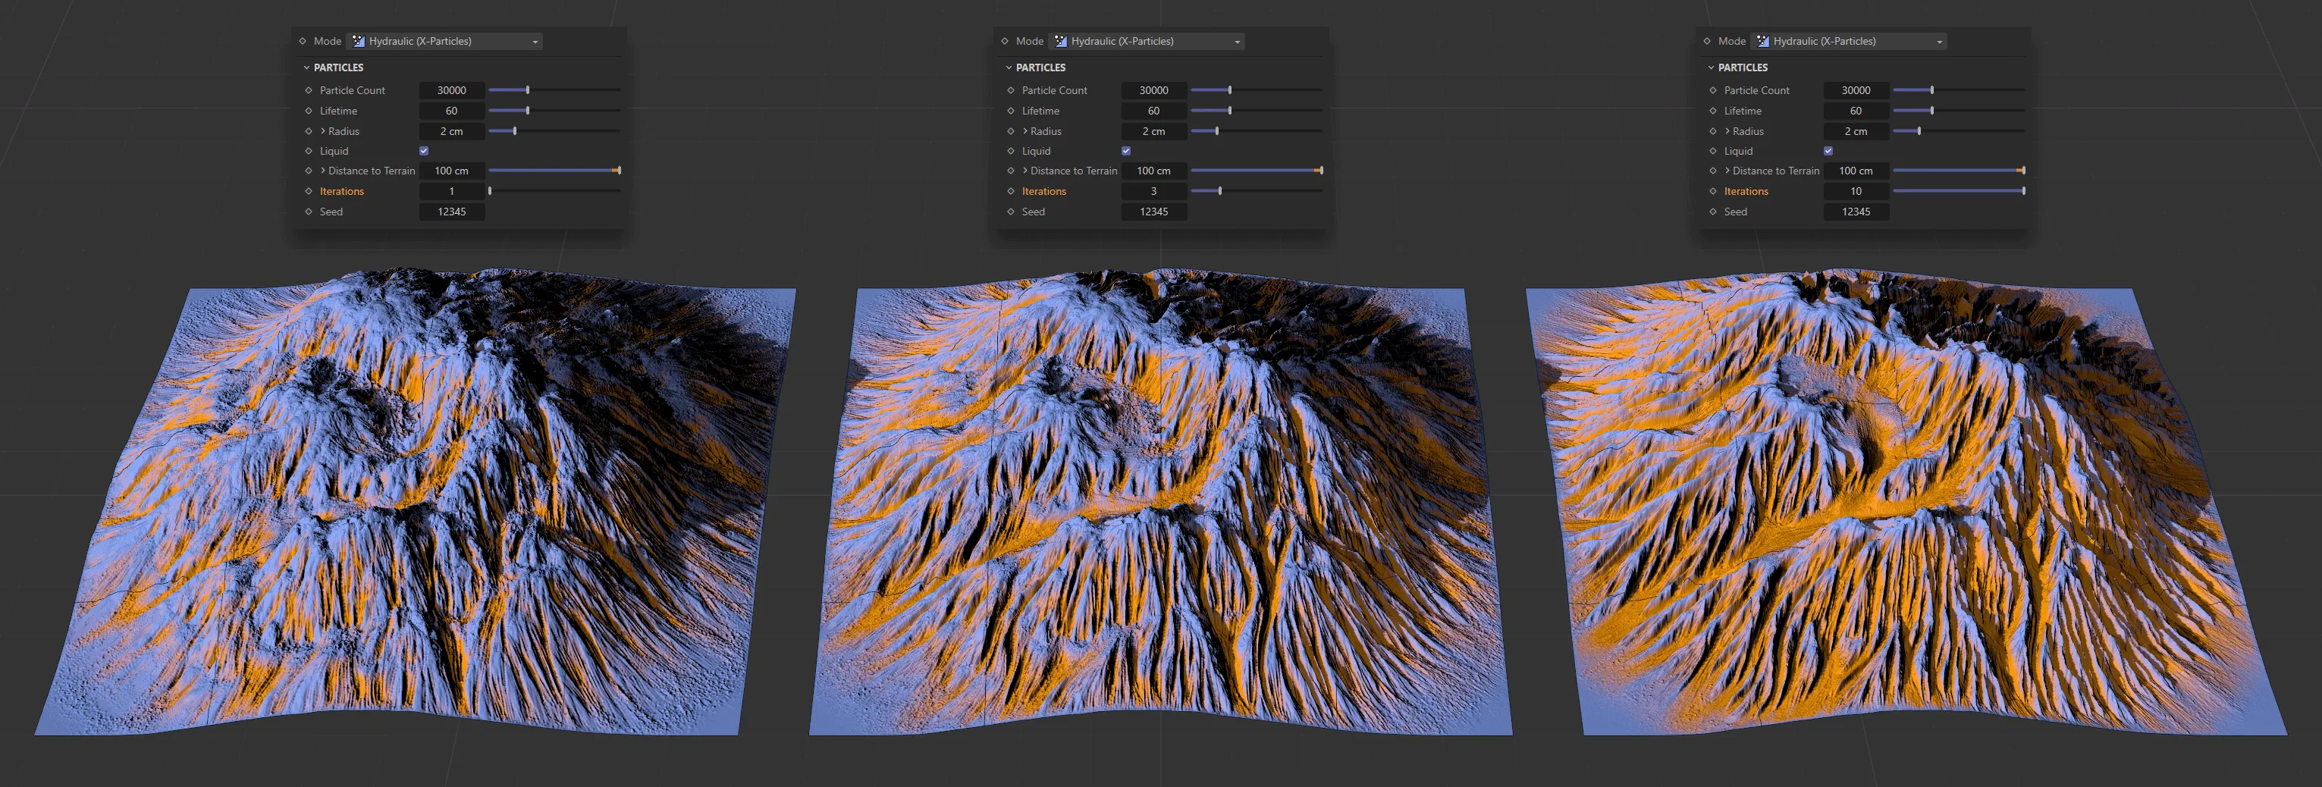The height and width of the screenshot is (787, 2322).
Task: Click the keyframe diamond next to Distance to Terrain in the right panel
Action: pyautogui.click(x=1715, y=171)
